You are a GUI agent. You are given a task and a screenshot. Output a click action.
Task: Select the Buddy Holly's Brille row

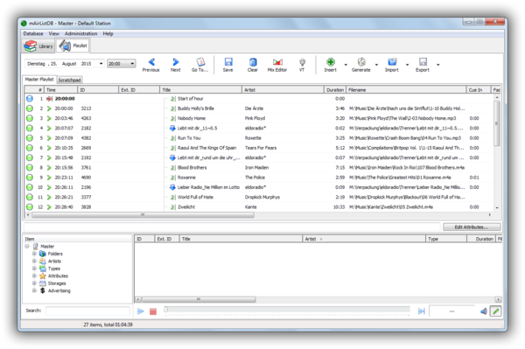tap(259, 108)
